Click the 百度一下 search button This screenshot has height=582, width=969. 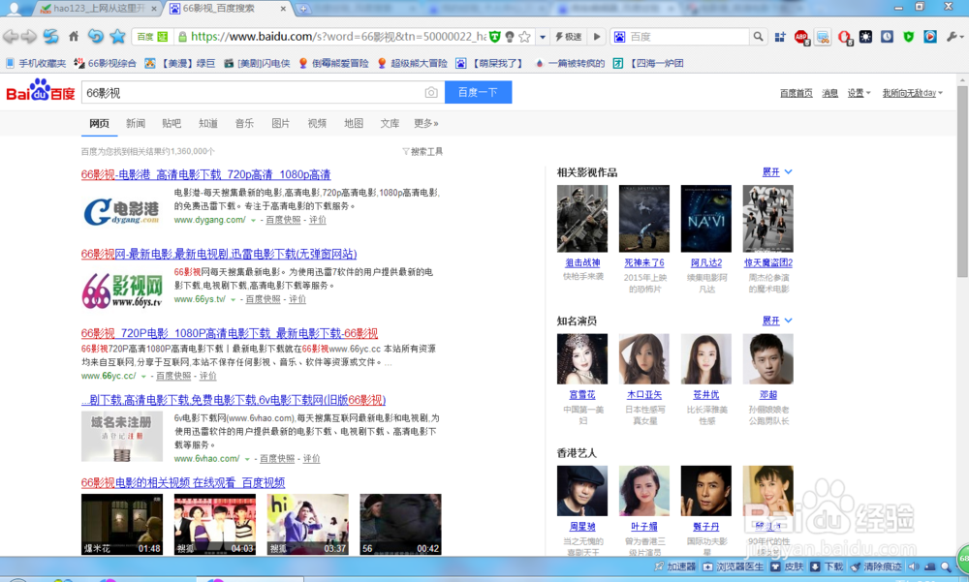pos(479,93)
